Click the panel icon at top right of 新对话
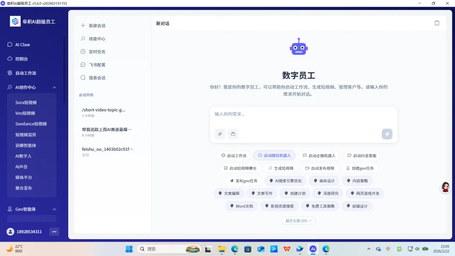This screenshot has height=256, width=455. pyautogui.click(x=437, y=23)
